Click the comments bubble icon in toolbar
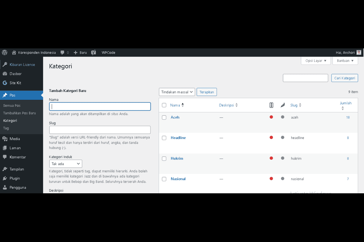This screenshot has width=364, height=242. pos(62,52)
